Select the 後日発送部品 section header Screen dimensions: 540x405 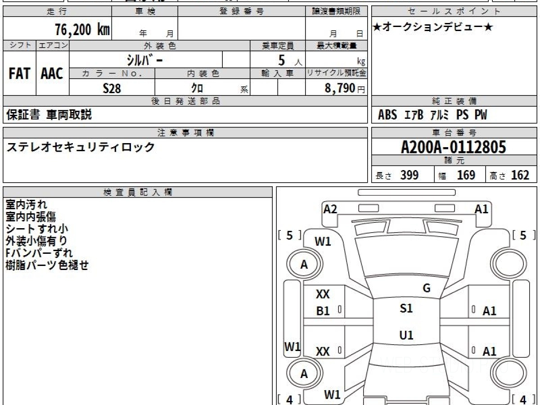[x=185, y=101]
